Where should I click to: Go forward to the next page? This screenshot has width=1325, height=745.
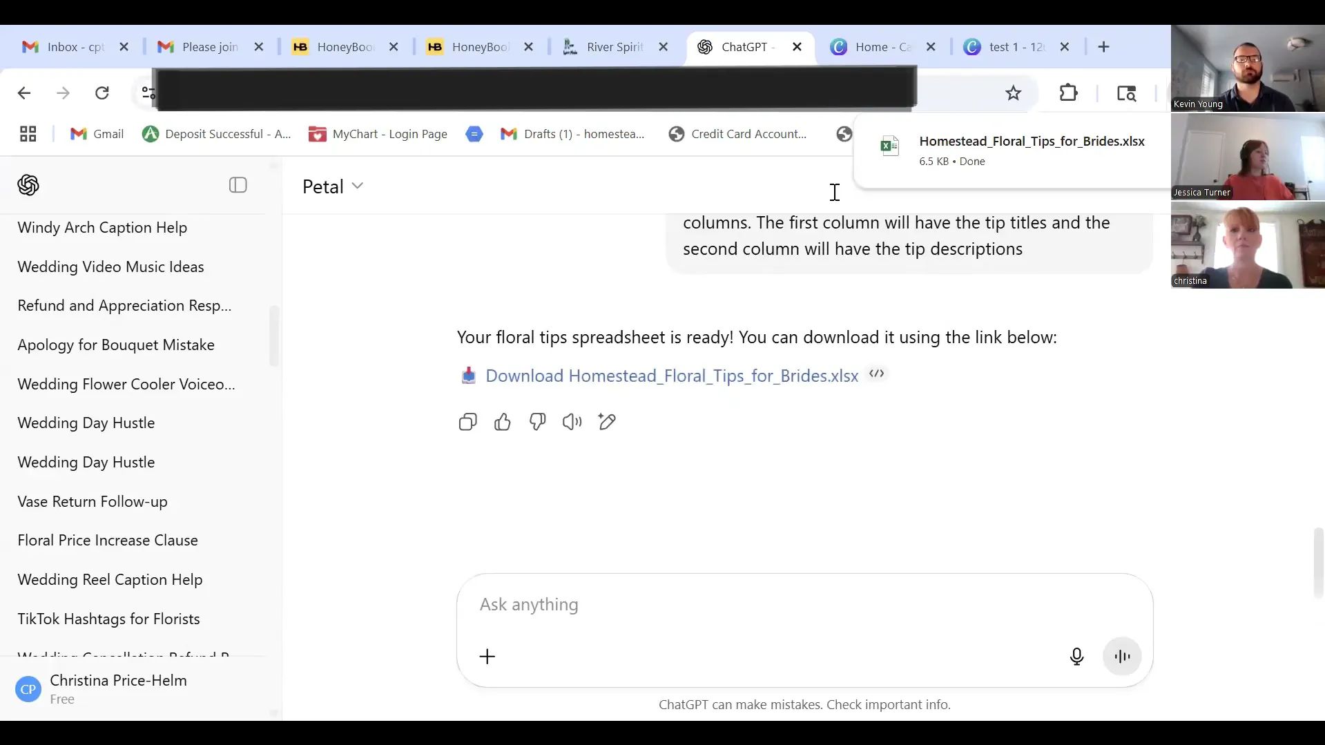[x=63, y=93]
